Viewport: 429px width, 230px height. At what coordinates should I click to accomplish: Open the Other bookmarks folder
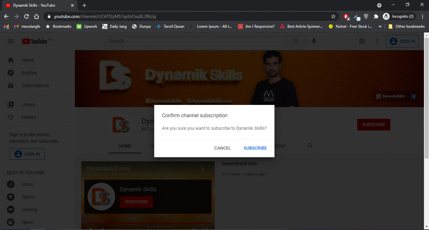tap(406, 26)
